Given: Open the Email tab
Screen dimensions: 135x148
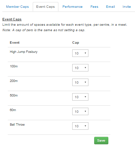Looking at the screenshot, I should (110, 7).
